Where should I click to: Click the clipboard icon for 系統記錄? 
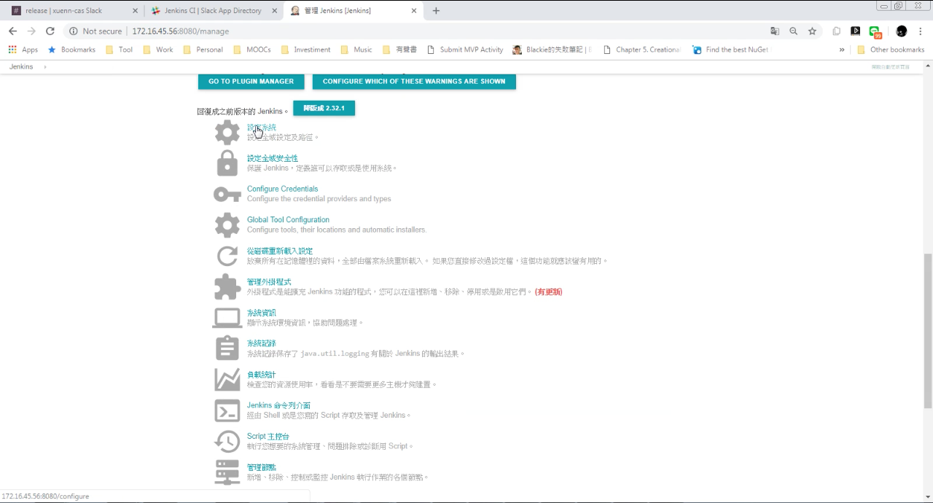pyautogui.click(x=227, y=348)
